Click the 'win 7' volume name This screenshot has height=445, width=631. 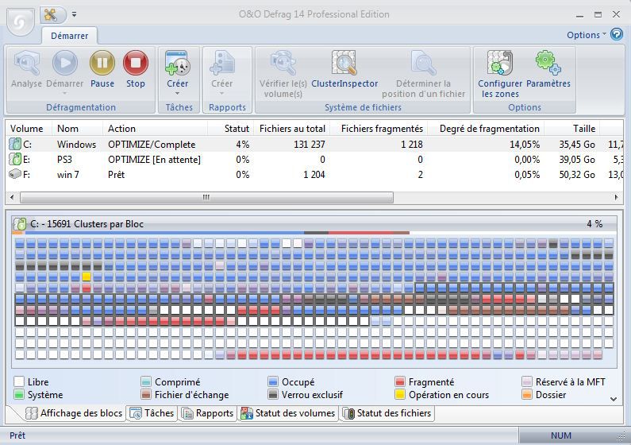[68, 174]
